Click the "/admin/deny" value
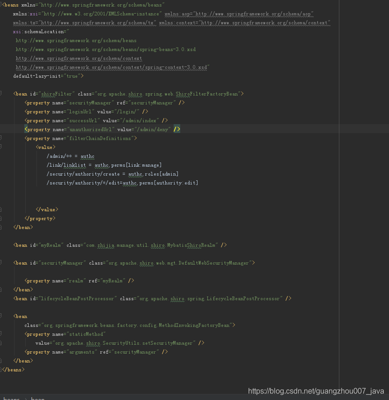The width and height of the screenshot is (389, 400). coord(154,129)
